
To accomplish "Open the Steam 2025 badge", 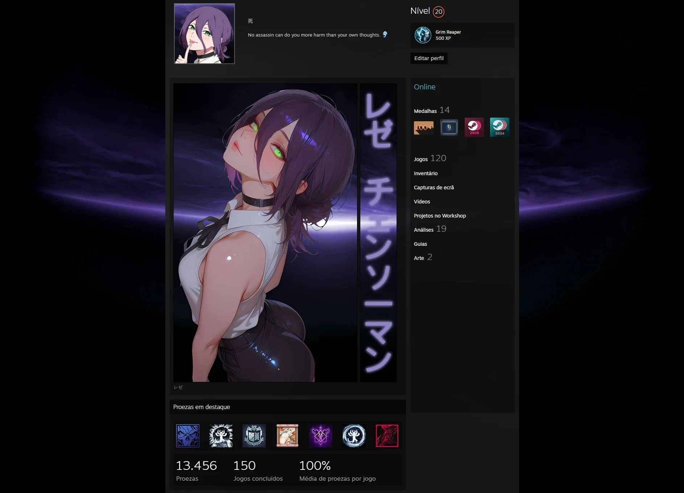I will pos(474,127).
